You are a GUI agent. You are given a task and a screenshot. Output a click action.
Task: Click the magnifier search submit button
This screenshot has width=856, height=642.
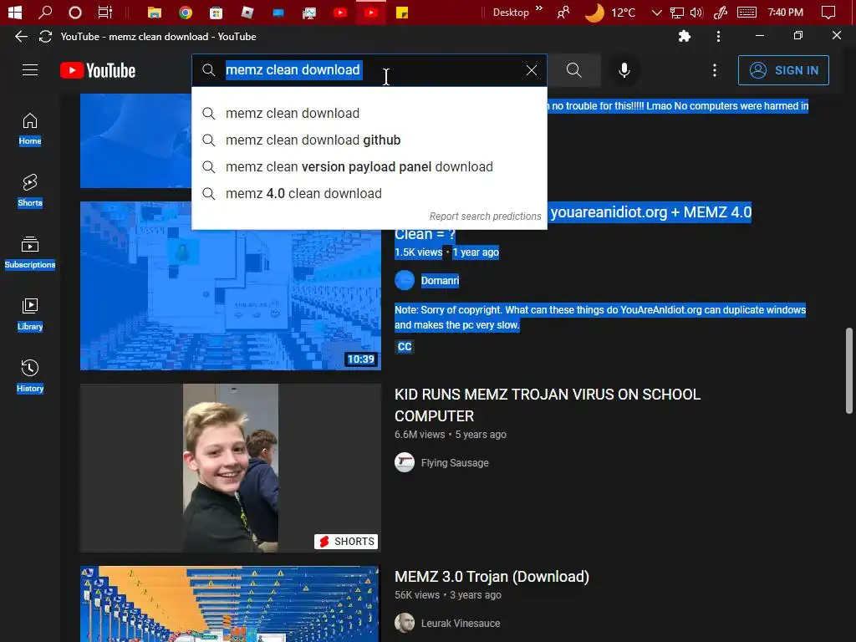click(x=573, y=70)
